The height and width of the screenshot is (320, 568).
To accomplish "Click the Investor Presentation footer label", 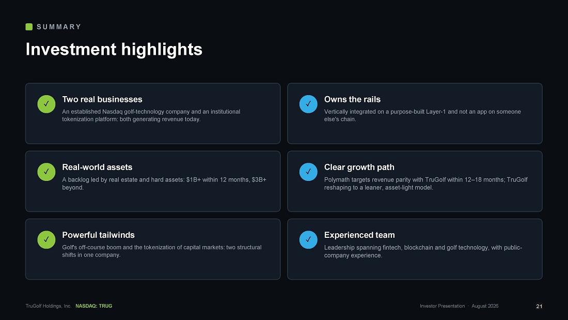I will coord(443,306).
